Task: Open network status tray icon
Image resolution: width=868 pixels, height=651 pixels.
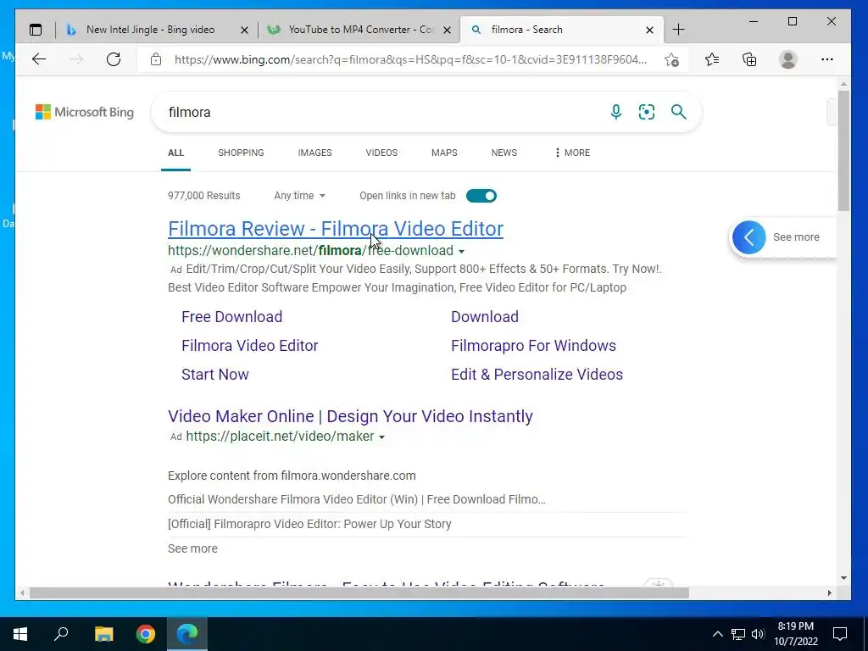Action: [738, 634]
